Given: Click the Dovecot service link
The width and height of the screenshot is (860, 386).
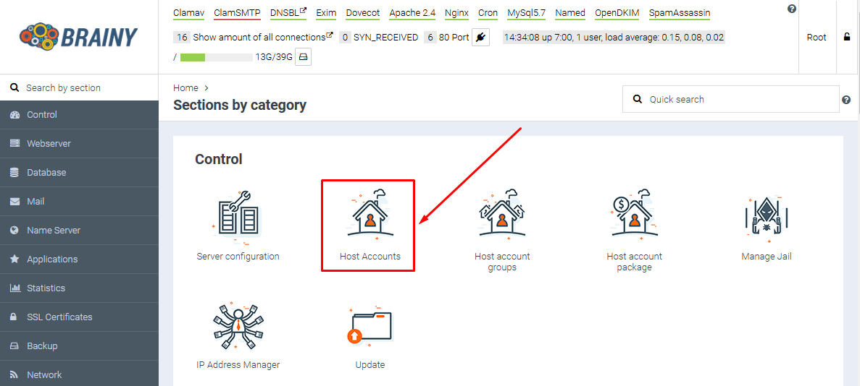Looking at the screenshot, I should click(x=362, y=12).
